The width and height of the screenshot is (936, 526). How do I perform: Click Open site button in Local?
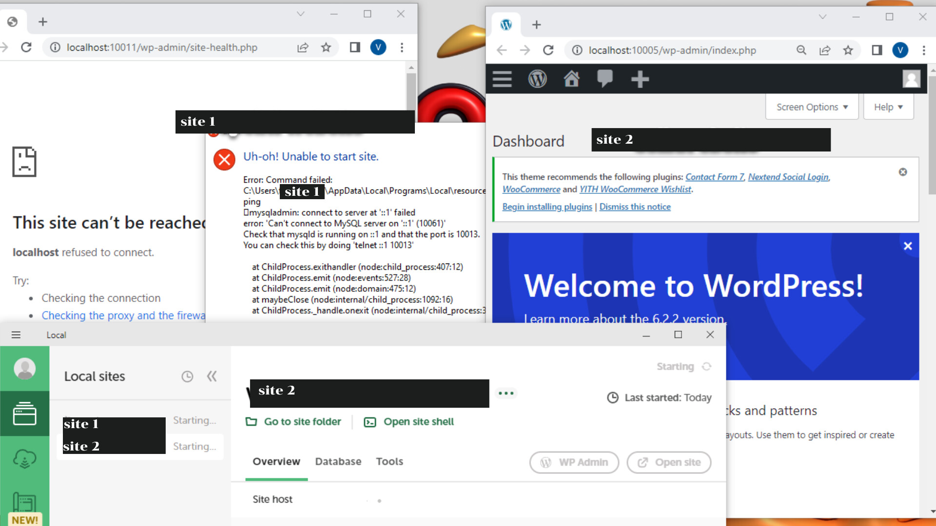669,462
